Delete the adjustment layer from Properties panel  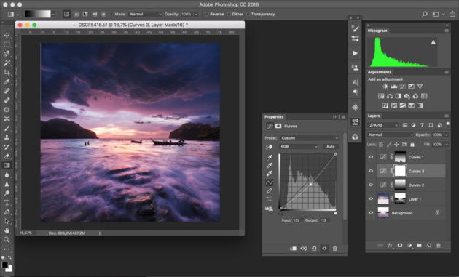[x=334, y=249]
